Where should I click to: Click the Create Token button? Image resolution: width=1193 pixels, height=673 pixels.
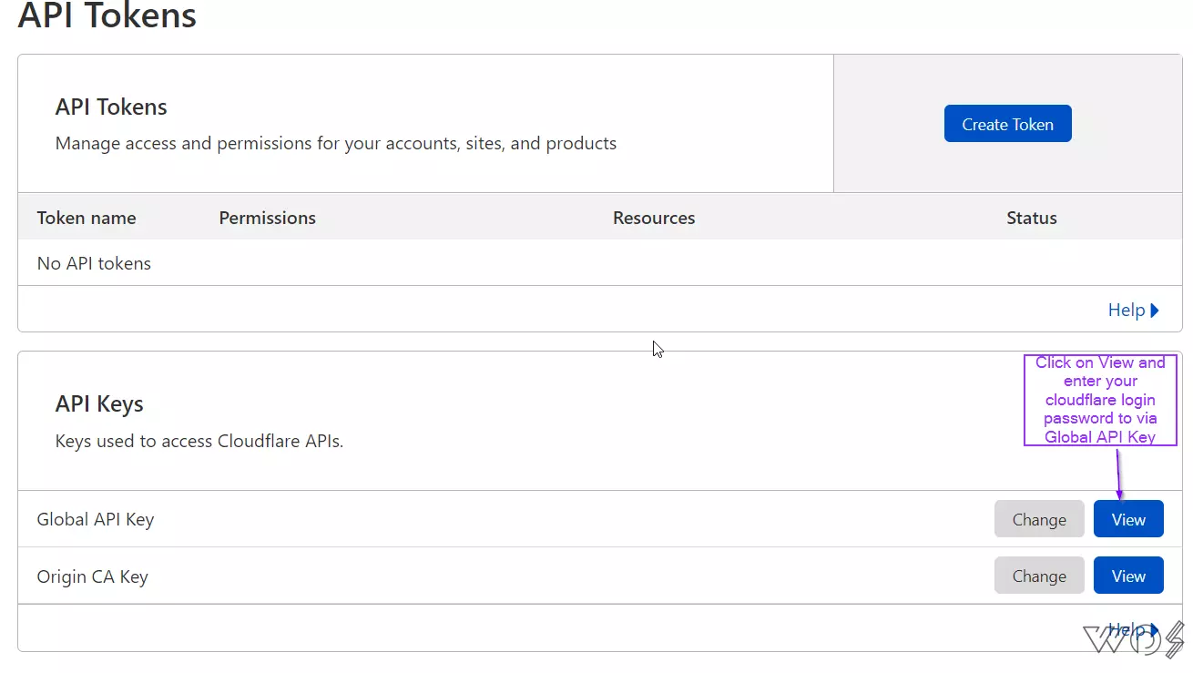coord(1007,124)
